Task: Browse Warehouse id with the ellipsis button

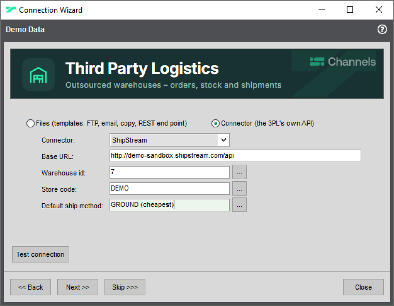Action: (239, 172)
